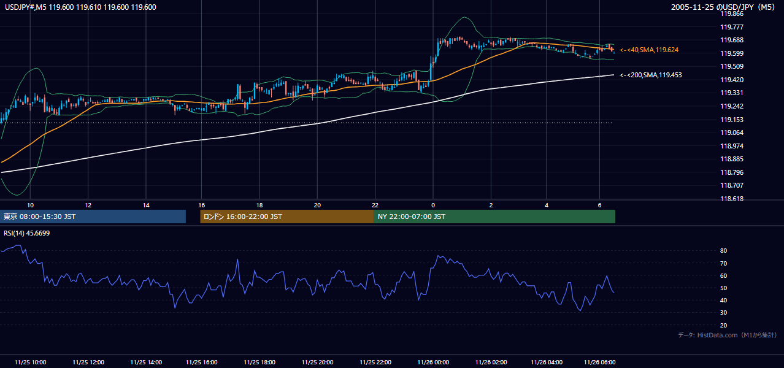This screenshot has width=784, height=368.
Task: Click the RSI(14) 45.6699 indicator label
Action: point(27,233)
